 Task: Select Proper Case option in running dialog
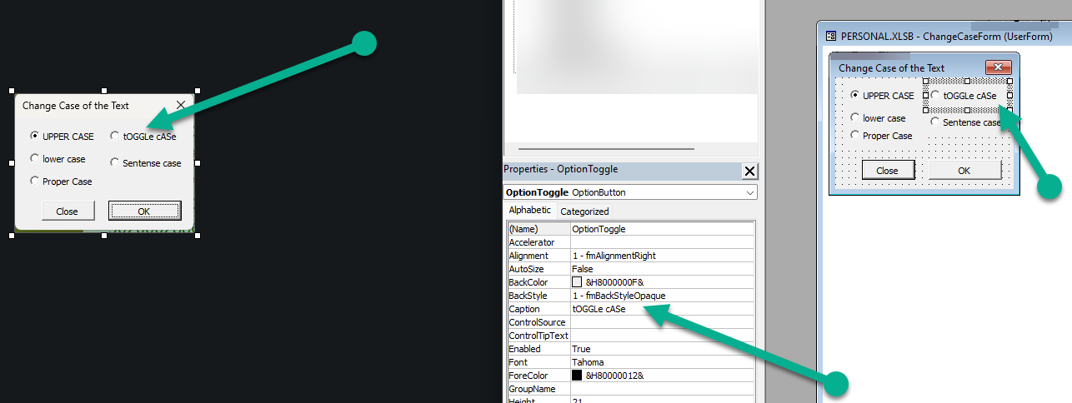click(x=61, y=182)
